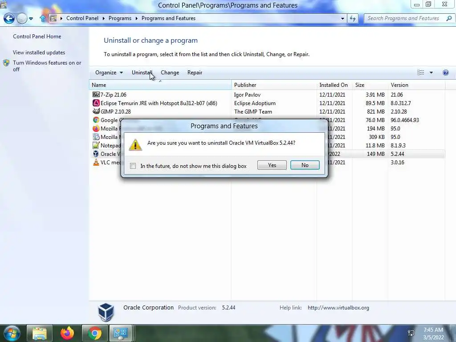Open the recent pages dropdown arrow
456x342 pixels.
[x=31, y=19]
